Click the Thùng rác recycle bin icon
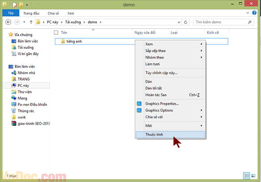Viewport: 261px width, 182px height. click(13, 111)
